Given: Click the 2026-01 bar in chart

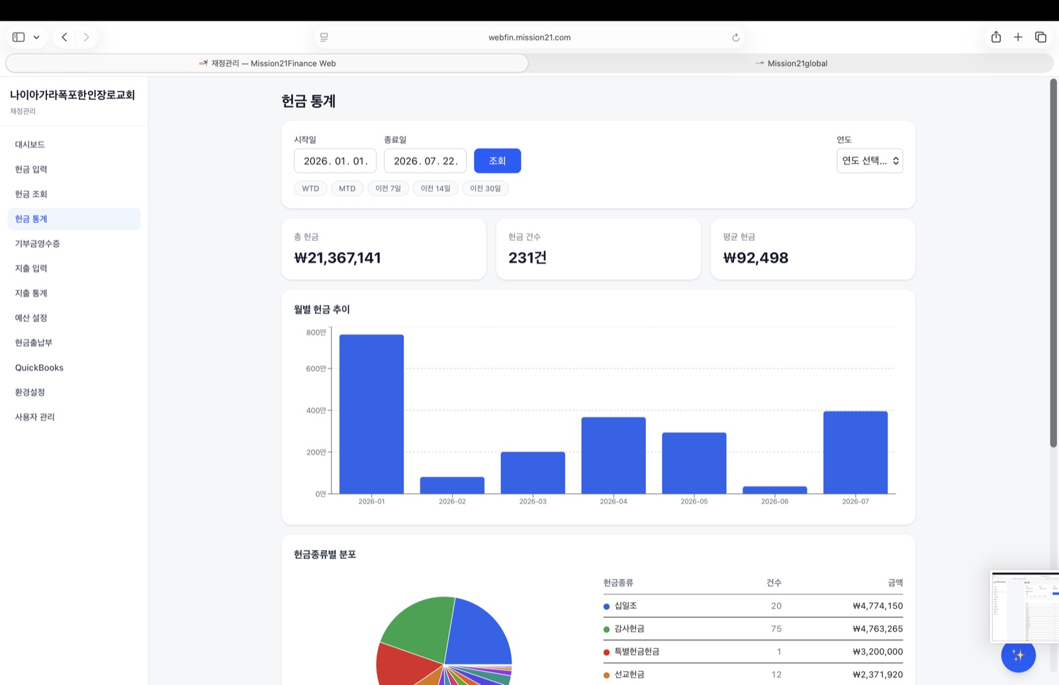Looking at the screenshot, I should point(371,414).
